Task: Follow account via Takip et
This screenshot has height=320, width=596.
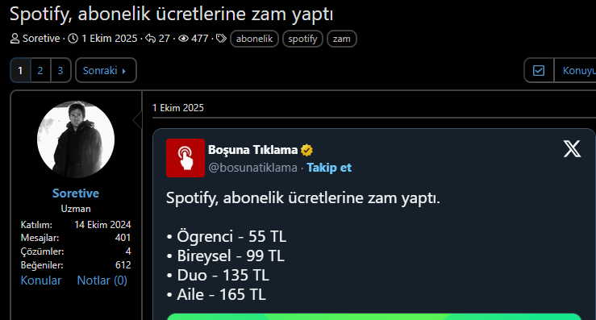Action: click(x=329, y=168)
